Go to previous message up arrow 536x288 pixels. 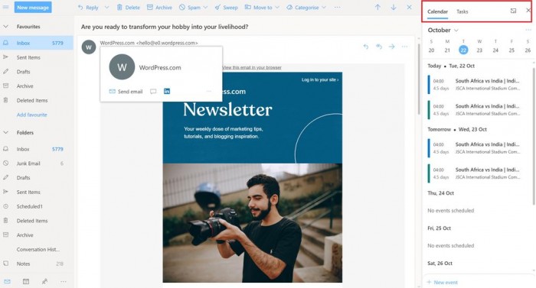click(377, 7)
